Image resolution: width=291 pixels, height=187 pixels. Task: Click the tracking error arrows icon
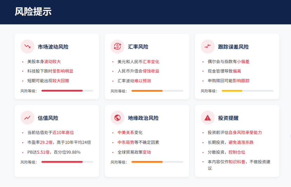tap(208, 47)
